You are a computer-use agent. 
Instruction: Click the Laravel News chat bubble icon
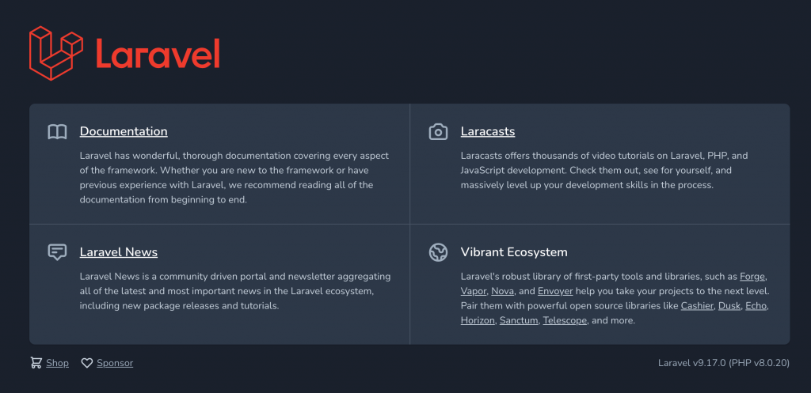57,252
